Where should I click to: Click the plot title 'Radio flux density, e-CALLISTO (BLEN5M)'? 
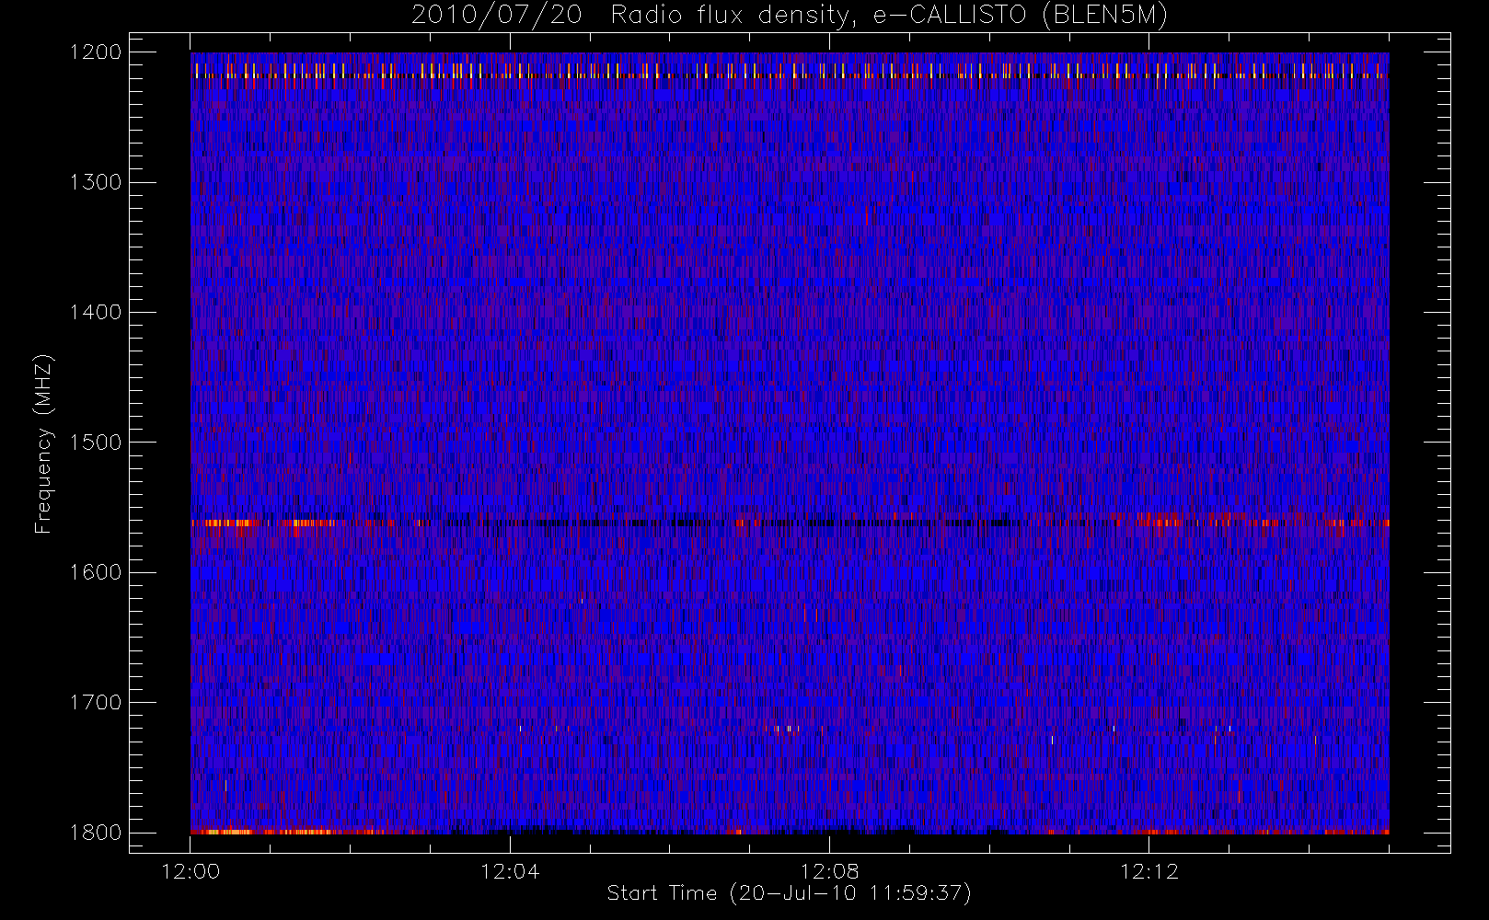pos(889,16)
